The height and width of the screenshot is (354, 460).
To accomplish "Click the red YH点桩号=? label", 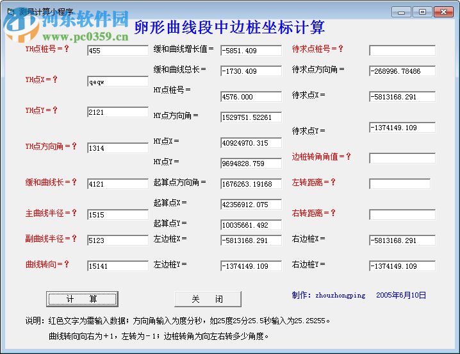I will (47, 49).
